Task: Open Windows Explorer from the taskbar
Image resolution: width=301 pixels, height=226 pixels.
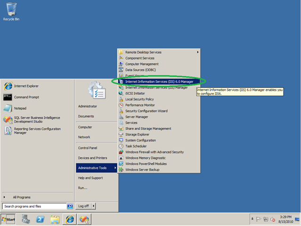Action: 55,219
